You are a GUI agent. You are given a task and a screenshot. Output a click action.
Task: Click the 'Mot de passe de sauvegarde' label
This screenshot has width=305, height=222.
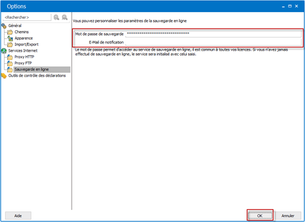tap(99, 34)
